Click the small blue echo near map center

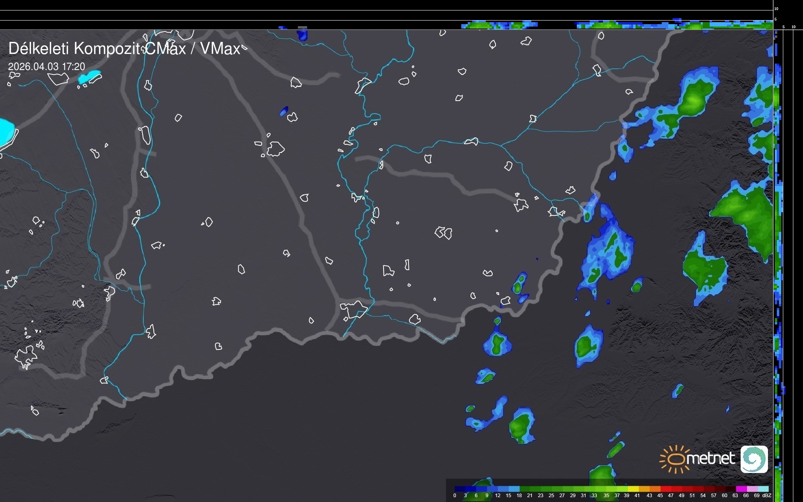[284, 111]
